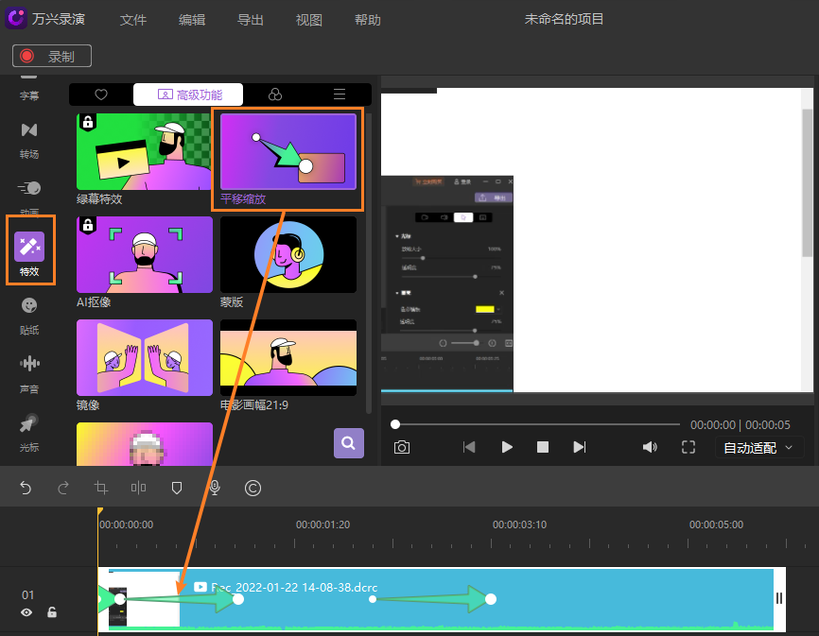Open the 导出 menu

click(x=251, y=20)
